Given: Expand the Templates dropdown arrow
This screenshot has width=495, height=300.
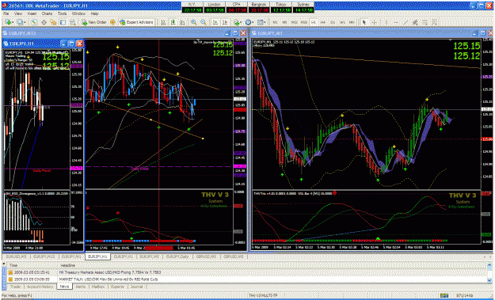Looking at the screenshot, I should coord(265,22).
